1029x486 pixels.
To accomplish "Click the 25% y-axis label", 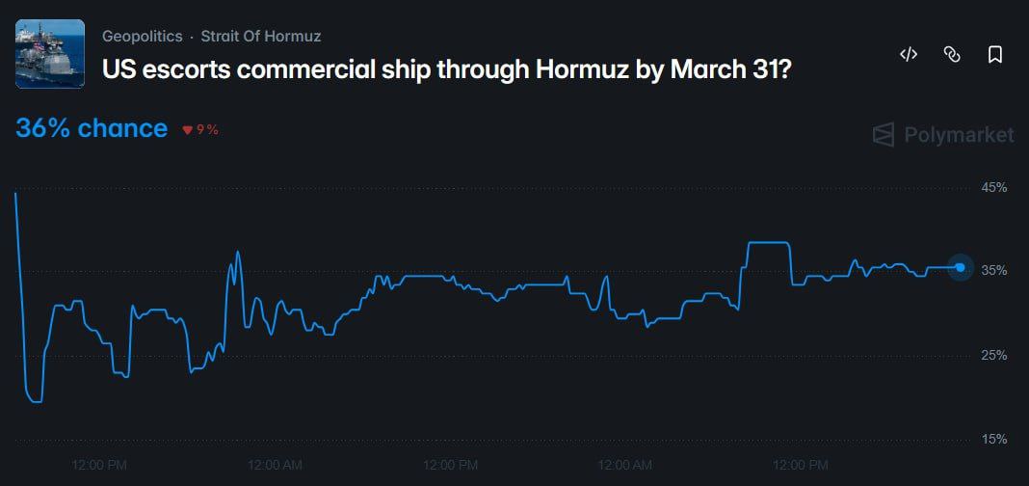I will point(993,355).
